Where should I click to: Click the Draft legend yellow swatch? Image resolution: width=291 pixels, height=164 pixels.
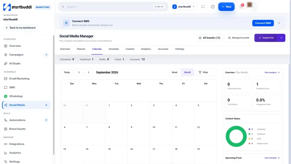[x=250, y=139]
